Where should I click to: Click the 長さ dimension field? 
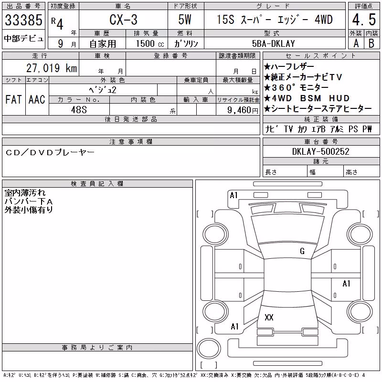pyautogui.click(x=285, y=171)
